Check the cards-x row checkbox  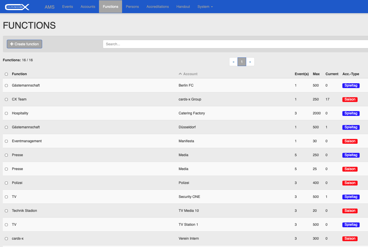click(6, 239)
